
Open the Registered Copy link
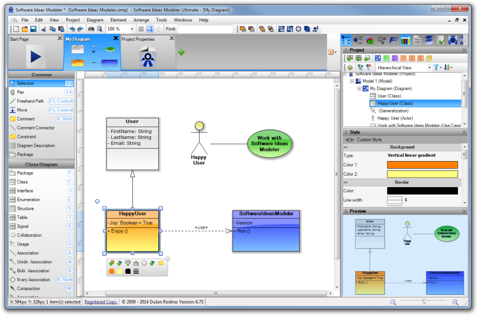[101, 302]
